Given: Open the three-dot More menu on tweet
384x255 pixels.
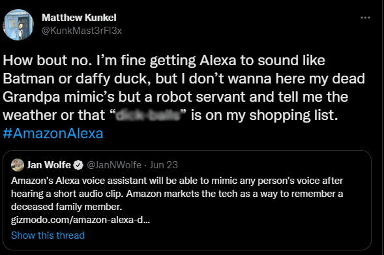Looking at the screenshot, I should point(365,18).
